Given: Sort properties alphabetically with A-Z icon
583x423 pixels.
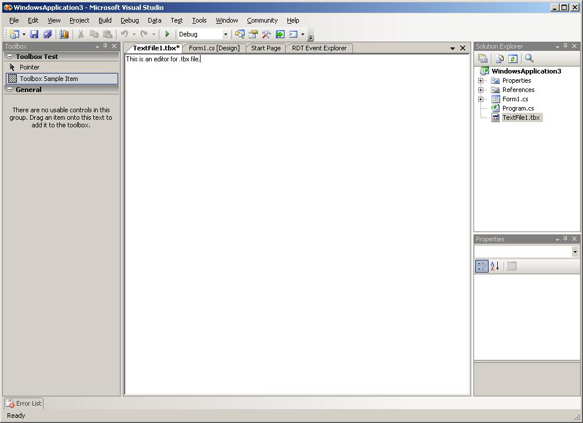Looking at the screenshot, I should (x=494, y=266).
